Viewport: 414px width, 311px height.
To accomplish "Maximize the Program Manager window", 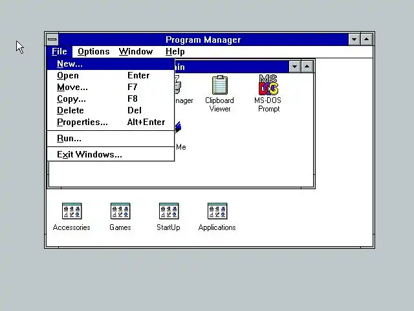I will (367, 40).
